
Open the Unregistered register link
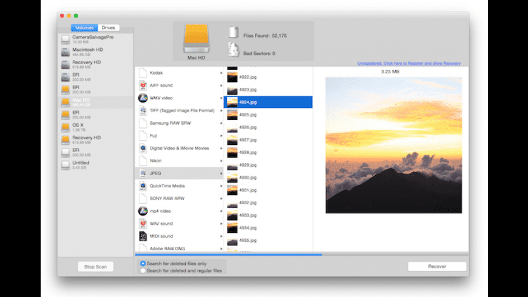pos(408,63)
